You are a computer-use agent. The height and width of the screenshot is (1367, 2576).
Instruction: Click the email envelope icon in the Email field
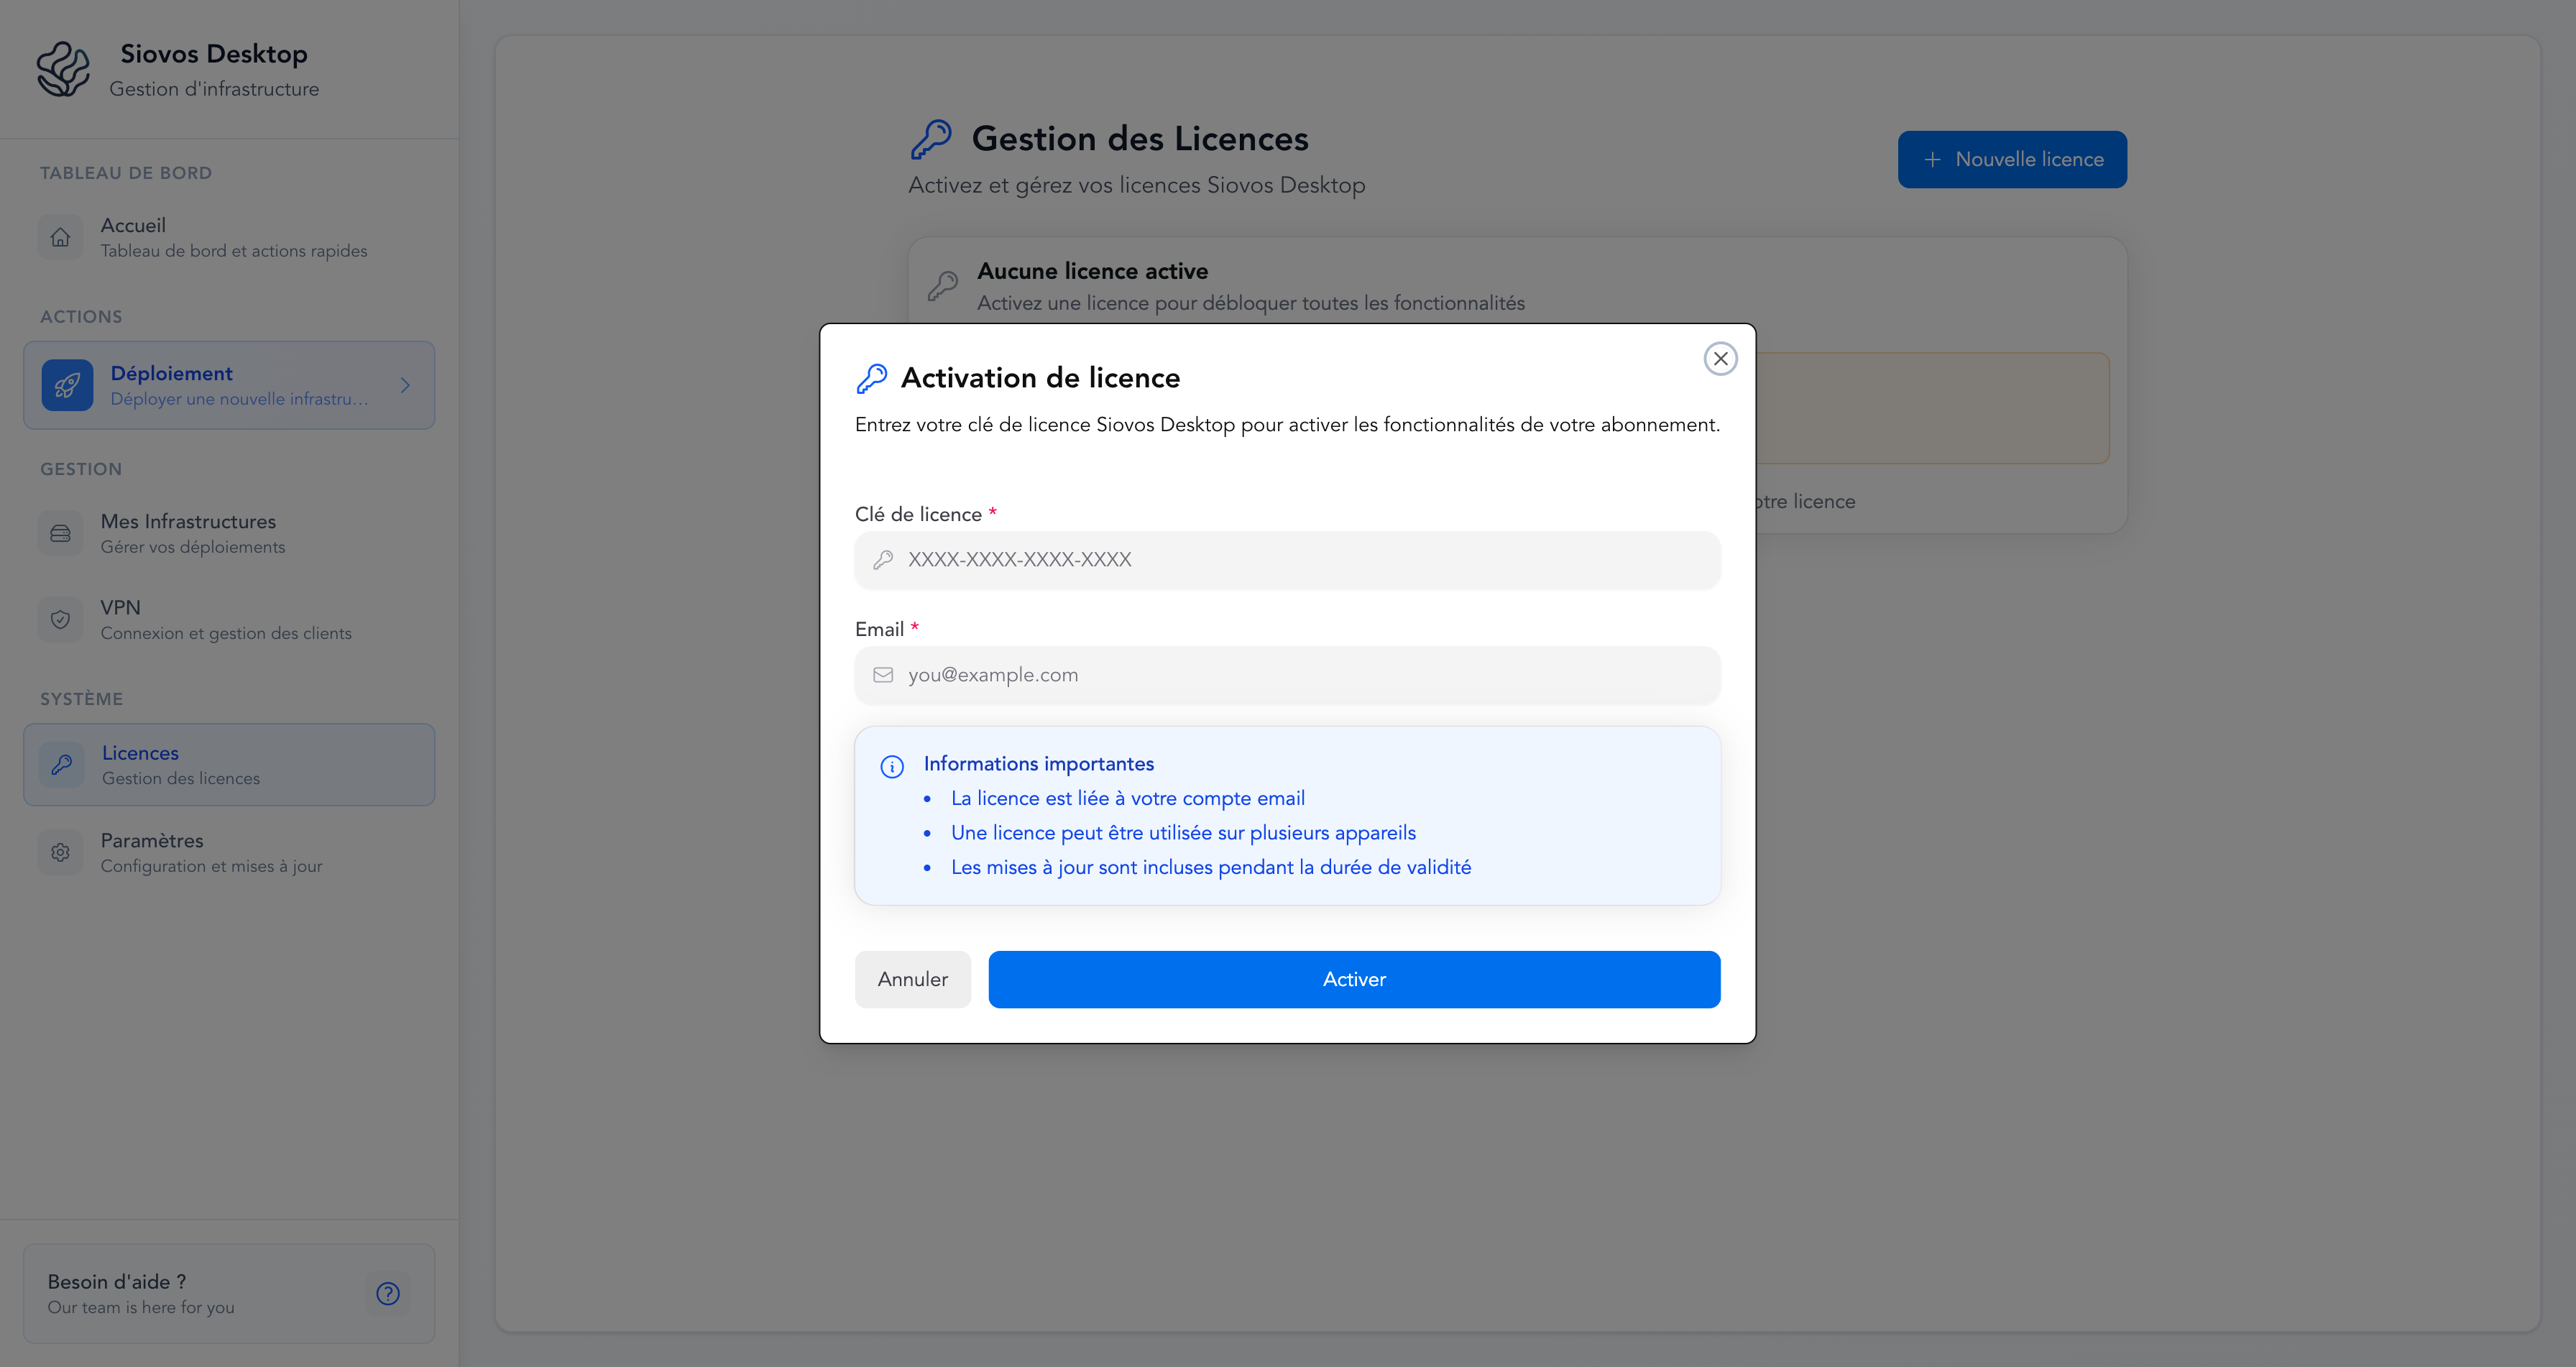[884, 674]
